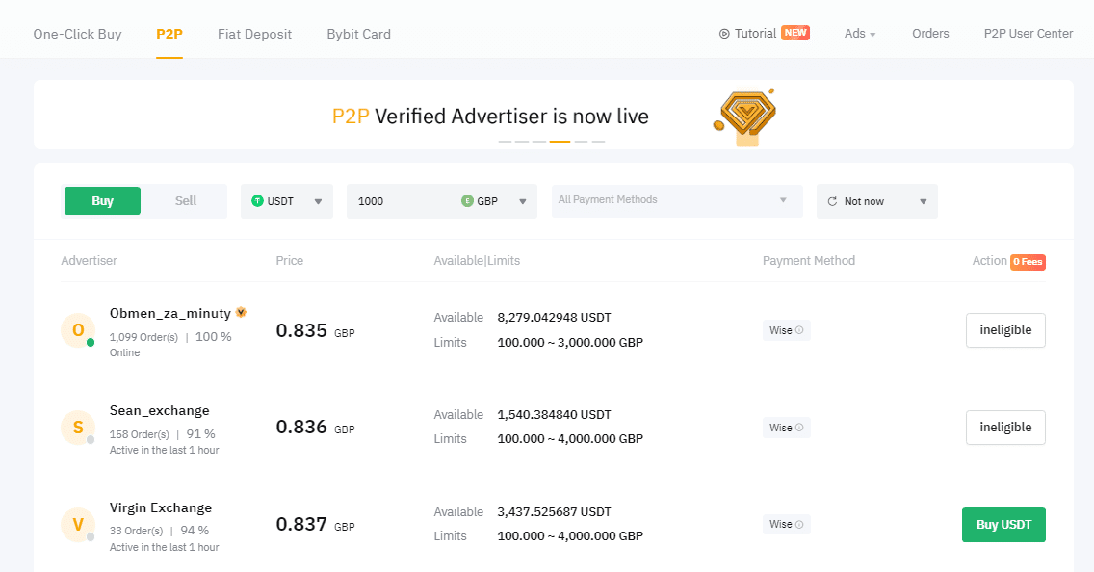Viewport: 1094px width, 572px height.
Task: Select the last banner carousel indicator
Action: pyautogui.click(x=598, y=142)
